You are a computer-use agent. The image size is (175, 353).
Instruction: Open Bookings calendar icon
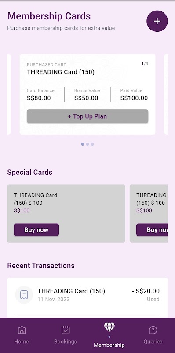(x=66, y=330)
